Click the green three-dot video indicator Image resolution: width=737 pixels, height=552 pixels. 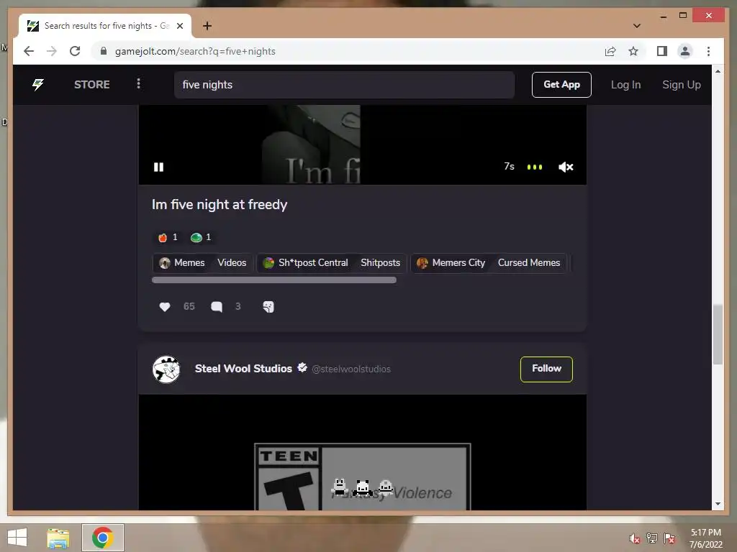coord(535,167)
